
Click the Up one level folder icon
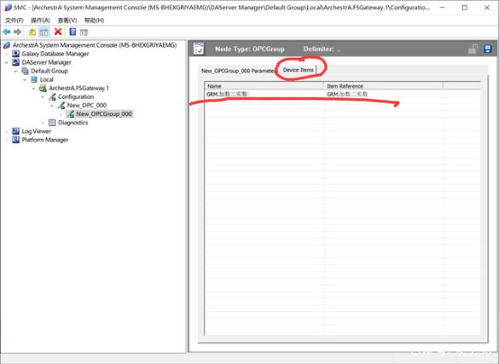[32, 32]
